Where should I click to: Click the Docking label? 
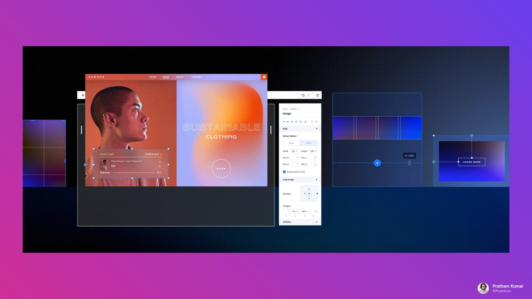coord(287,194)
